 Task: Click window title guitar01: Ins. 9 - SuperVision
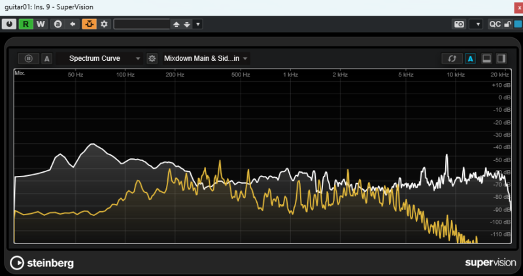tap(48, 7)
